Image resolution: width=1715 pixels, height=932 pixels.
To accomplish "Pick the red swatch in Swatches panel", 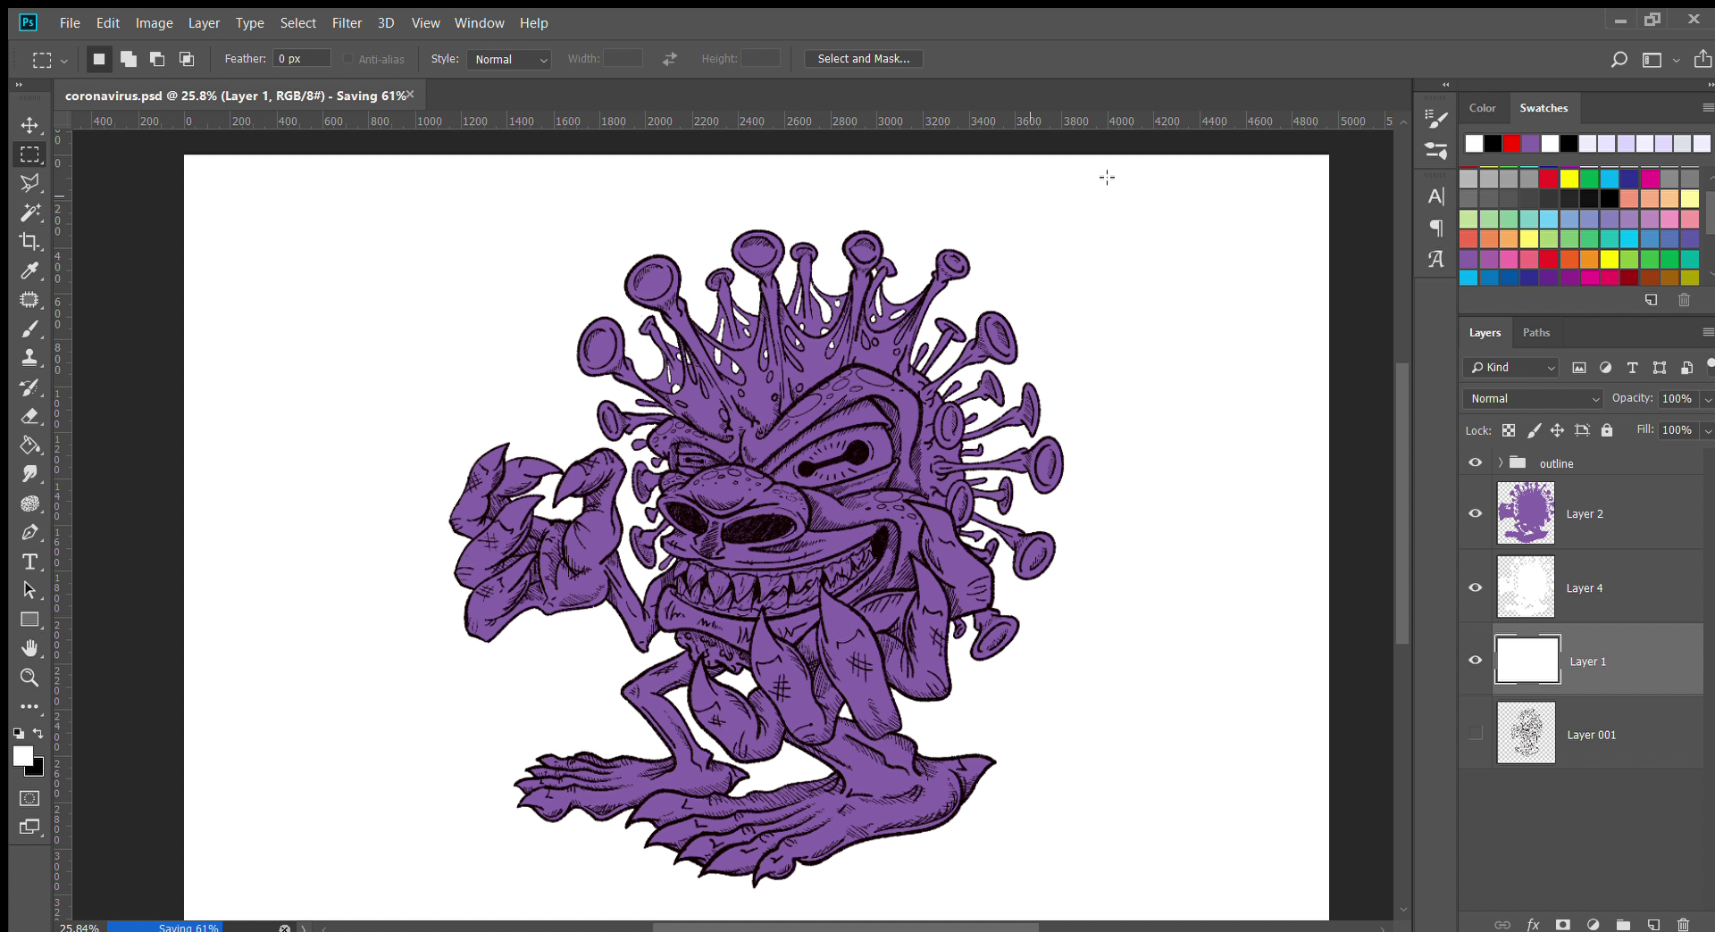I will (x=1511, y=144).
